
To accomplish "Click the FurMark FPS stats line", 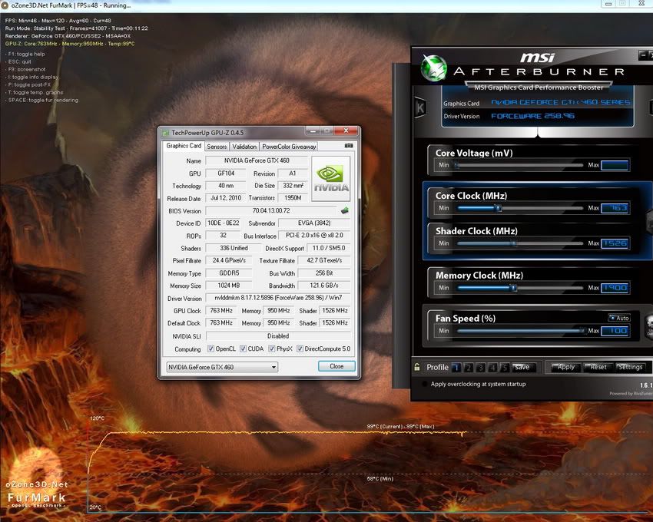I will 58,21.
